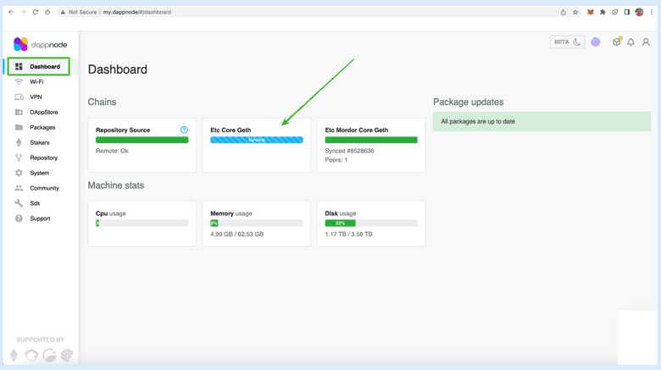Viewport: 661px width, 370px height.
Task: Click the Etc Core Geth syncing progress bar
Action: 256,140
